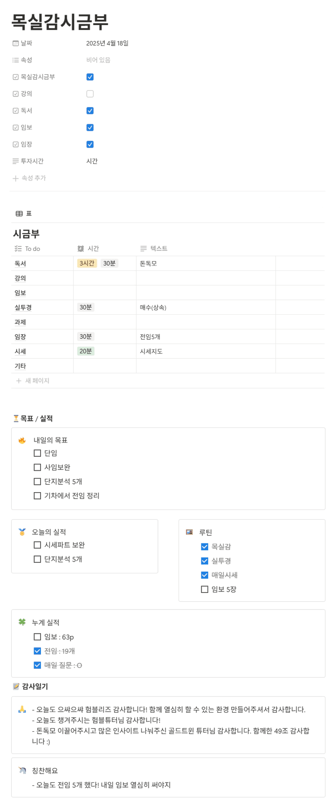Click the unicorn icon beside 칭찬해요
Viewport: 335px width, 802px height.
(22, 770)
